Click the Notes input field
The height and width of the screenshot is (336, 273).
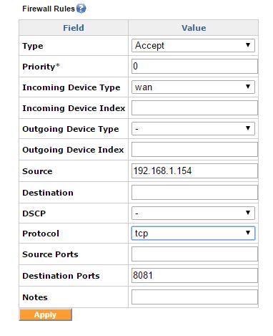194,297
